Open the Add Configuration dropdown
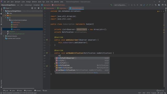 click(120, 5)
